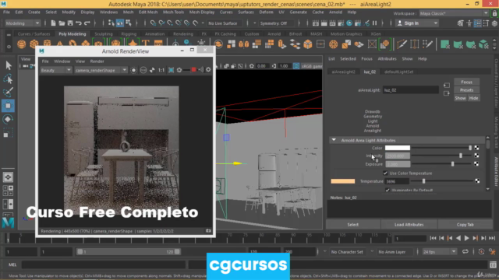This screenshot has width=499, height=280.
Task: Click the Hide button
Action: [473, 98]
